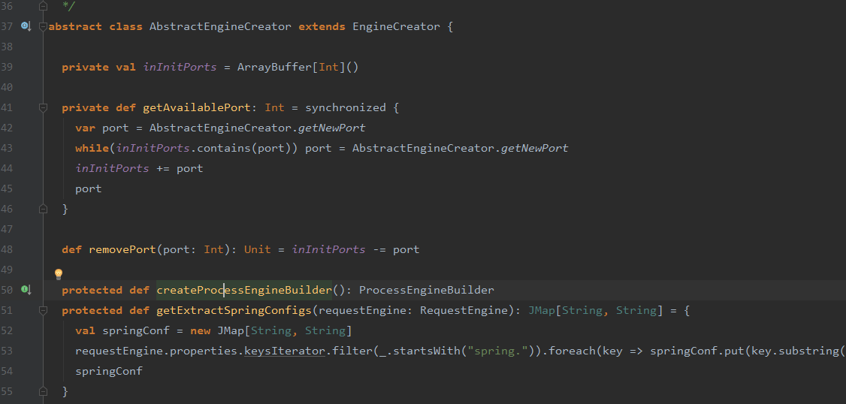This screenshot has height=404, width=846.
Task: Click the gutter icon on line 50
Action: click(x=26, y=290)
